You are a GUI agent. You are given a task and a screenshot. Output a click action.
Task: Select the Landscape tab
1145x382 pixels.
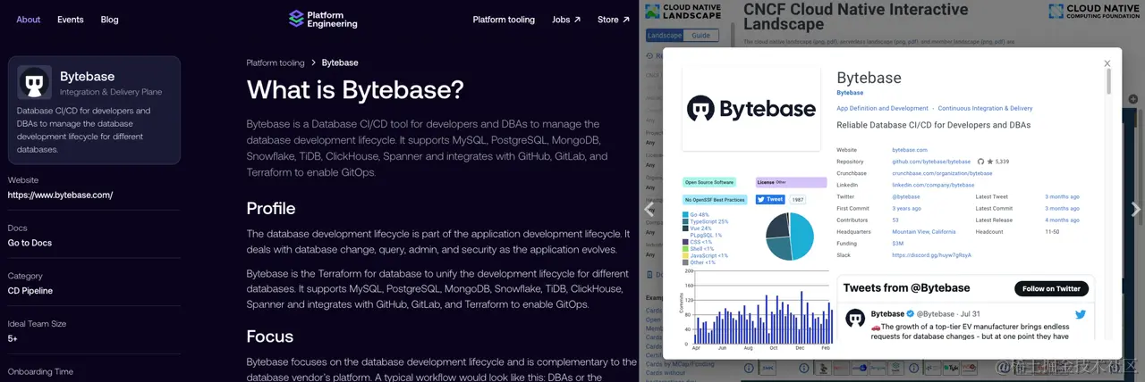(664, 36)
